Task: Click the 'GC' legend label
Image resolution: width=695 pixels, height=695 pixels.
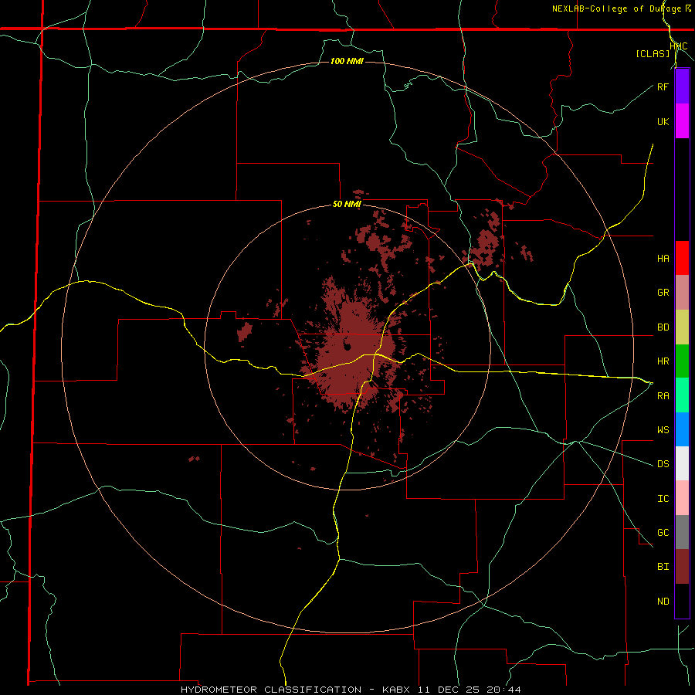Action: 663,532
